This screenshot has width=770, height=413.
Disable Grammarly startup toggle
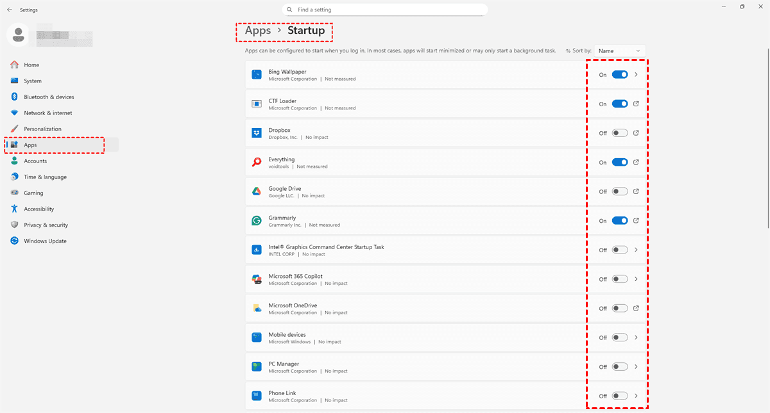coord(619,221)
